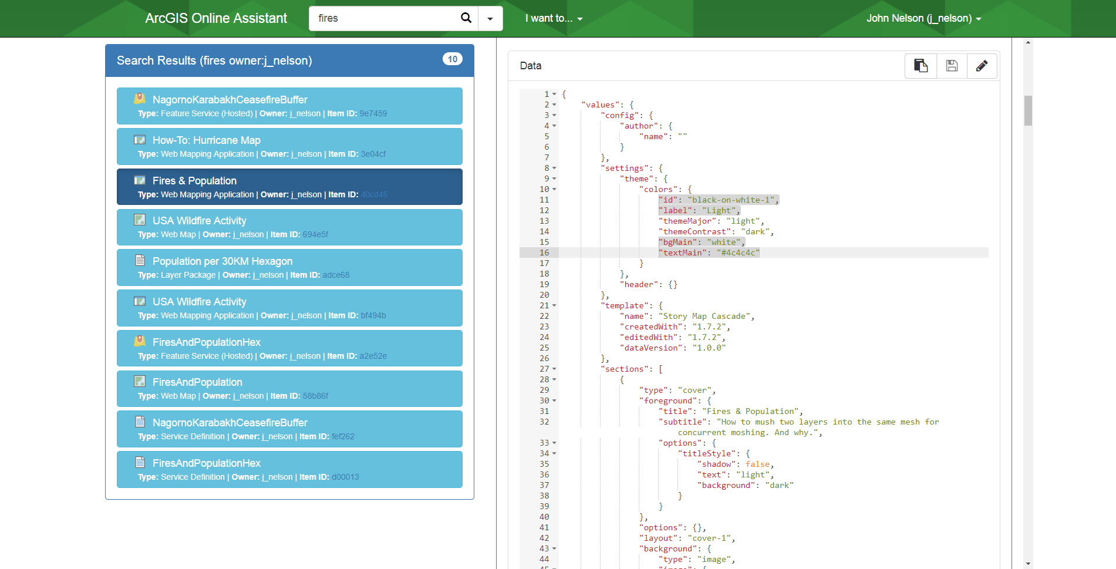1116x569 pixels.
Task: Select the USA Wildfire Activity Web Mapping Application result
Action: pyautogui.click(x=289, y=308)
